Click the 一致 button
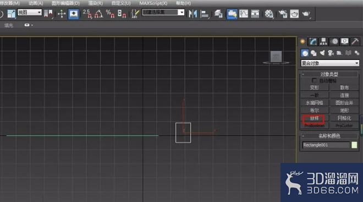 click(x=315, y=95)
